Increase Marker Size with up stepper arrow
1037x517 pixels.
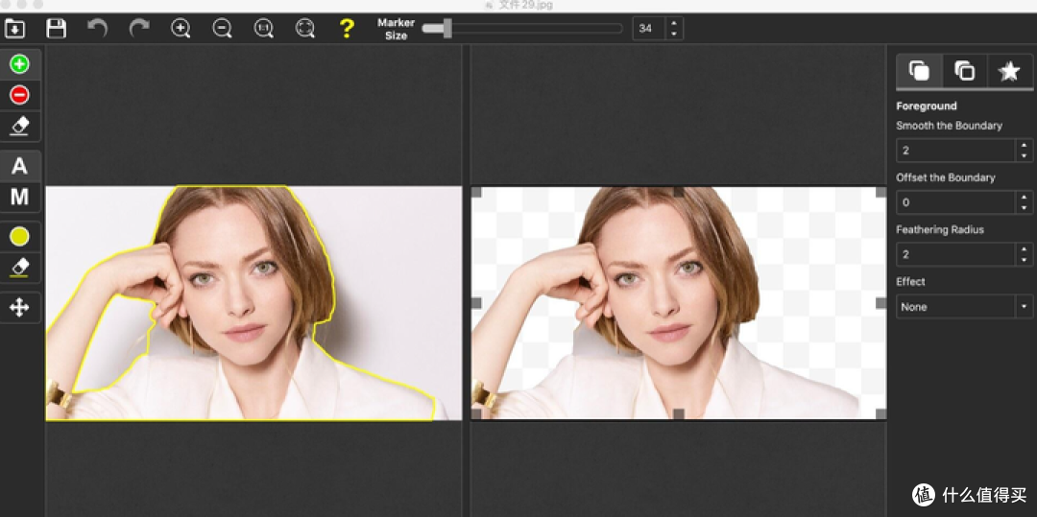click(x=674, y=23)
